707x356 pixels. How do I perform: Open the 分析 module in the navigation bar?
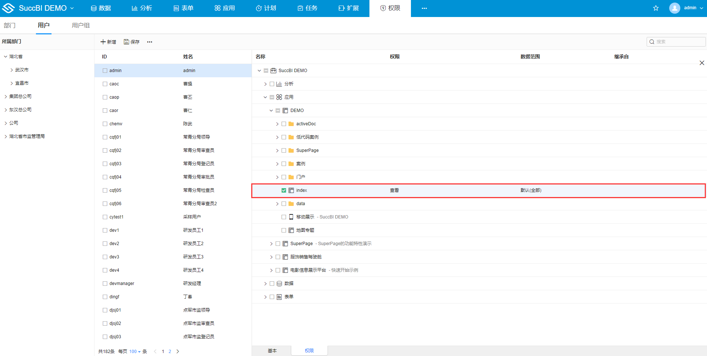click(x=142, y=8)
